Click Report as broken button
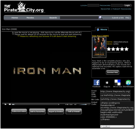135x129 pixels. [56, 111]
